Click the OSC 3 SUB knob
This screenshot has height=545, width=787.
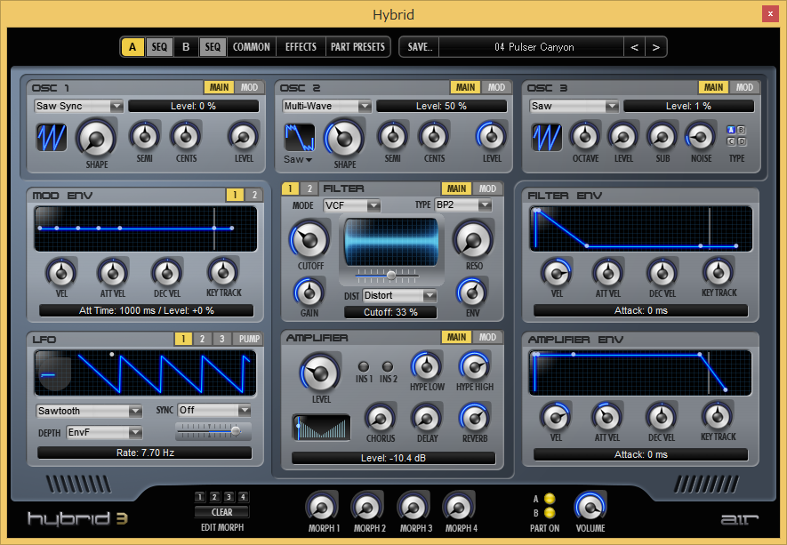[x=663, y=137]
